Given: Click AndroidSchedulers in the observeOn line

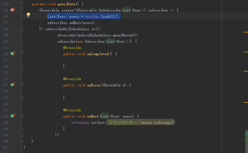Looking at the screenshot, I should click(94, 35).
